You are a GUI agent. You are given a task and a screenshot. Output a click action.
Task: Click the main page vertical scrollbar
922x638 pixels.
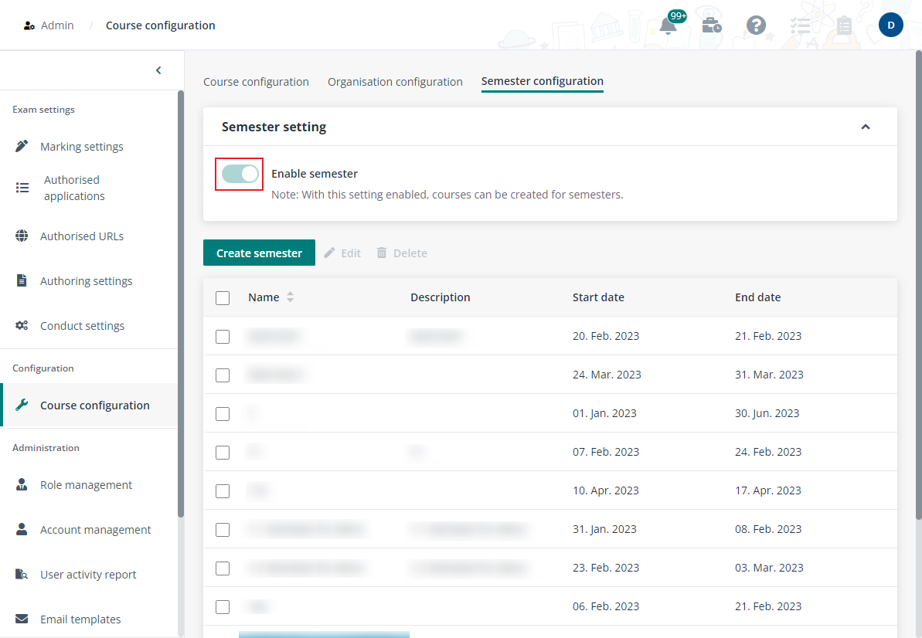tap(918, 285)
